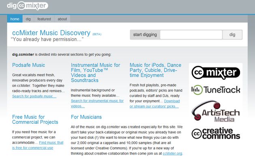255x161 pixels.
Task: Click the dig search button
Action: pos(232,35)
